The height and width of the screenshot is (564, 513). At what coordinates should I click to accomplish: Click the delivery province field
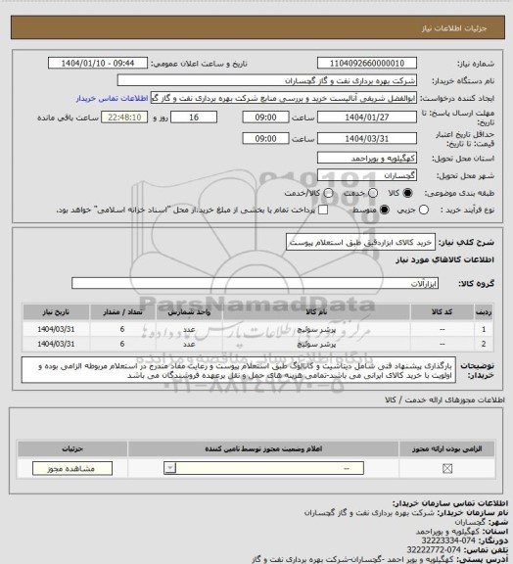367,158
